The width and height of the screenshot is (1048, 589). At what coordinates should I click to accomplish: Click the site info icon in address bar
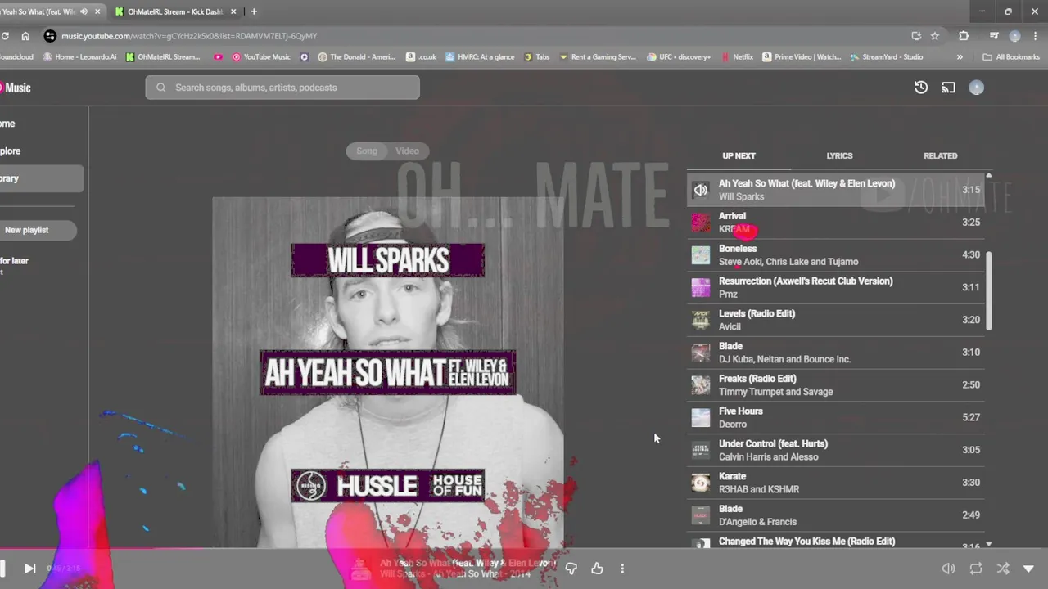pos(50,36)
